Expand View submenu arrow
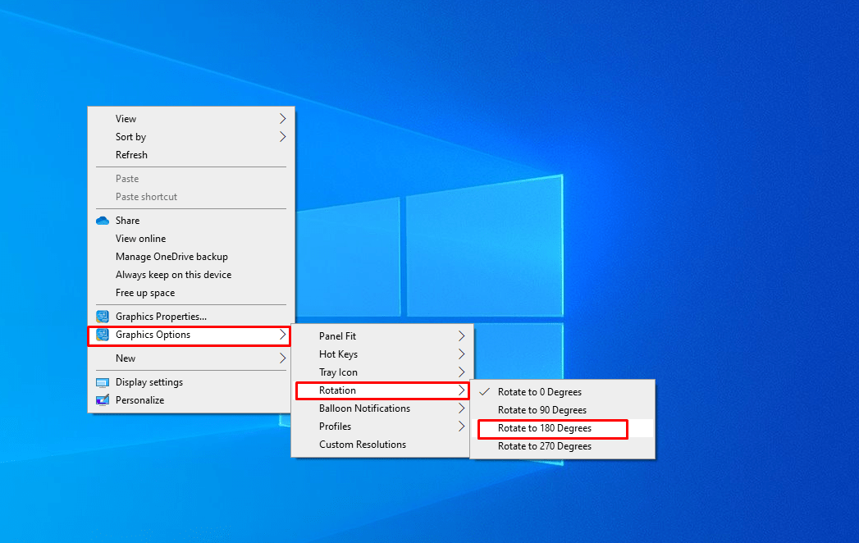The image size is (859, 543). coord(283,118)
